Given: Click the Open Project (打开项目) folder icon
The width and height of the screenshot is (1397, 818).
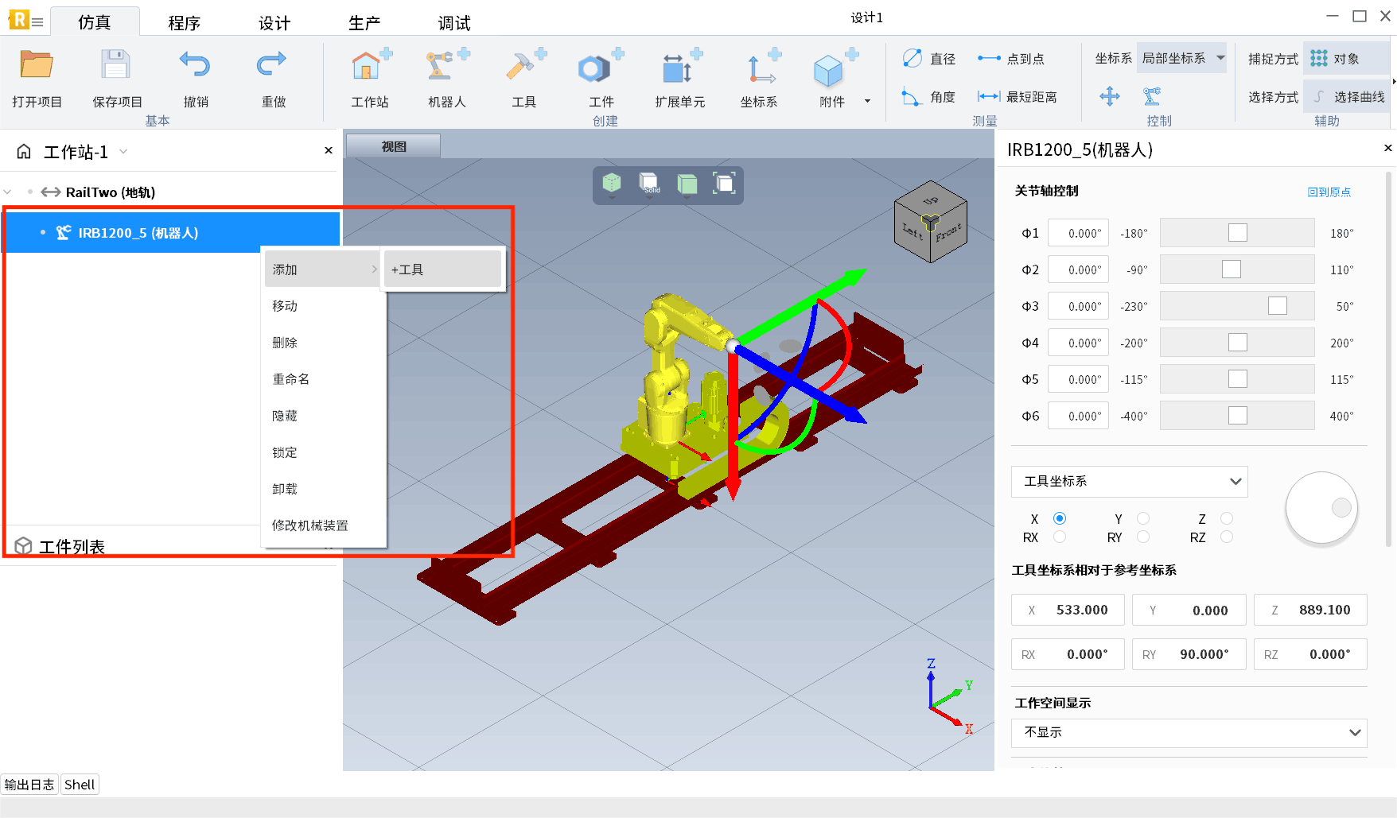Looking at the screenshot, I should pos(37,66).
